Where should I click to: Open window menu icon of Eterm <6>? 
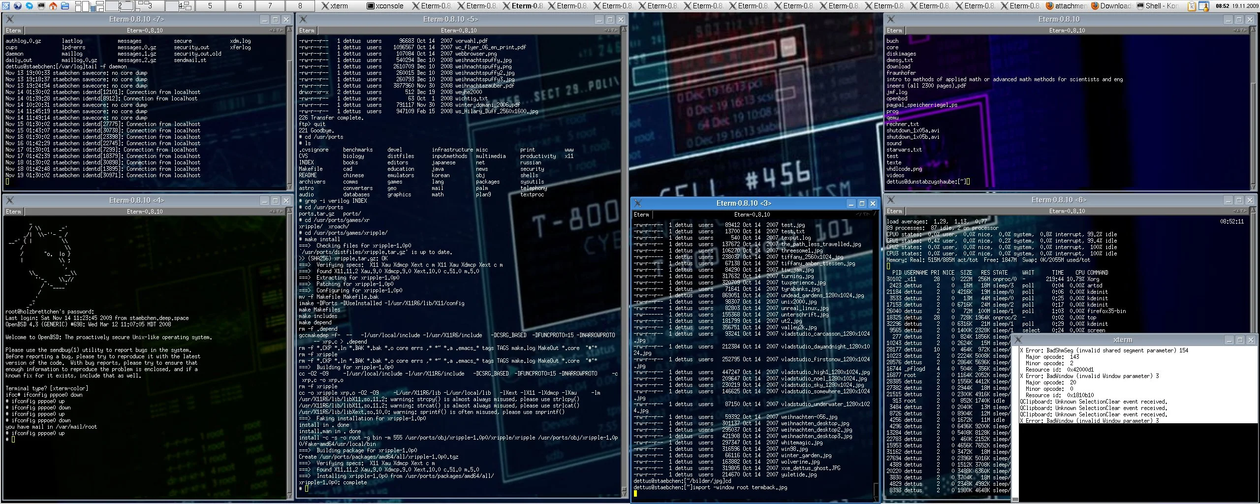point(891,200)
